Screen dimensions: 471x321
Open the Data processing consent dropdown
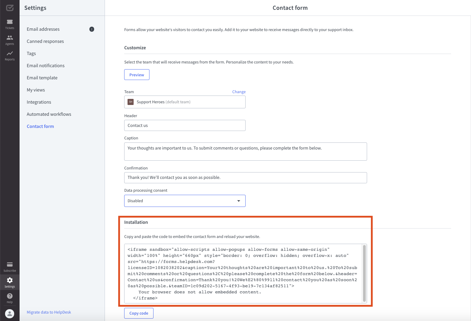click(185, 200)
